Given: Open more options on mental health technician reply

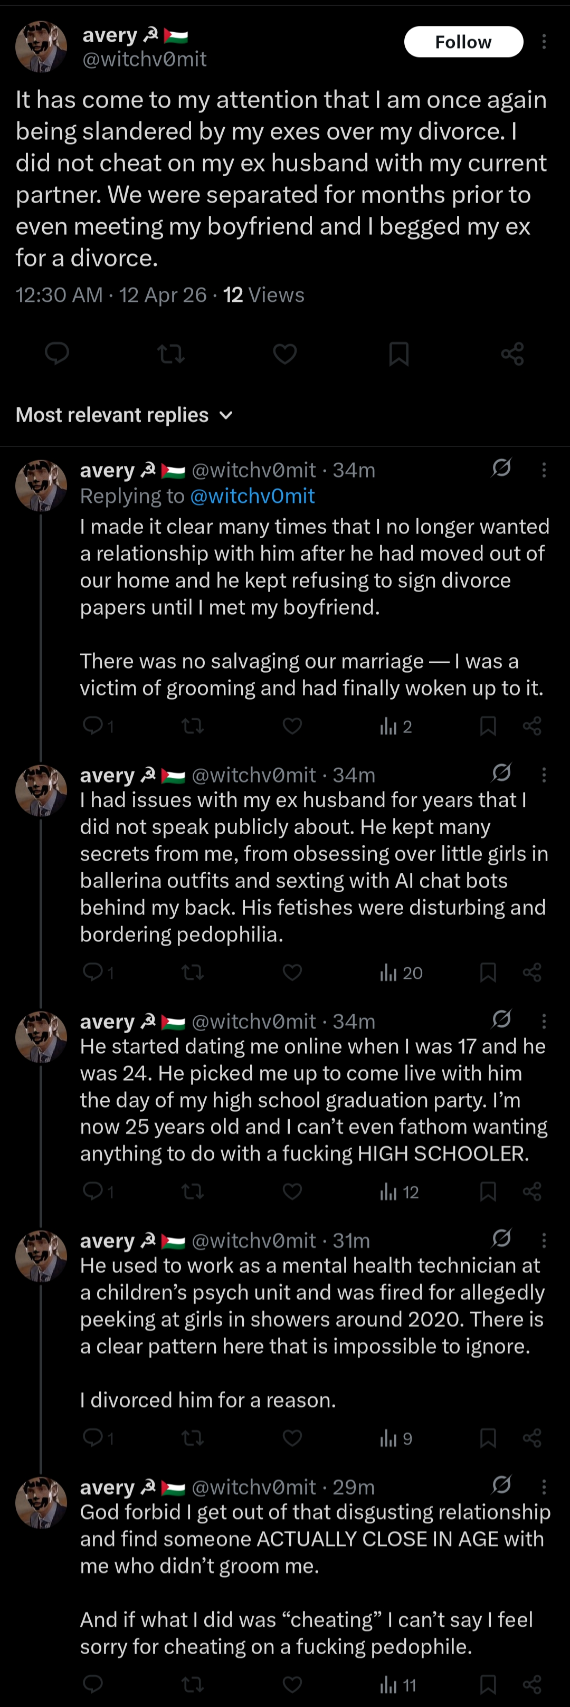Looking at the screenshot, I should click(544, 1240).
